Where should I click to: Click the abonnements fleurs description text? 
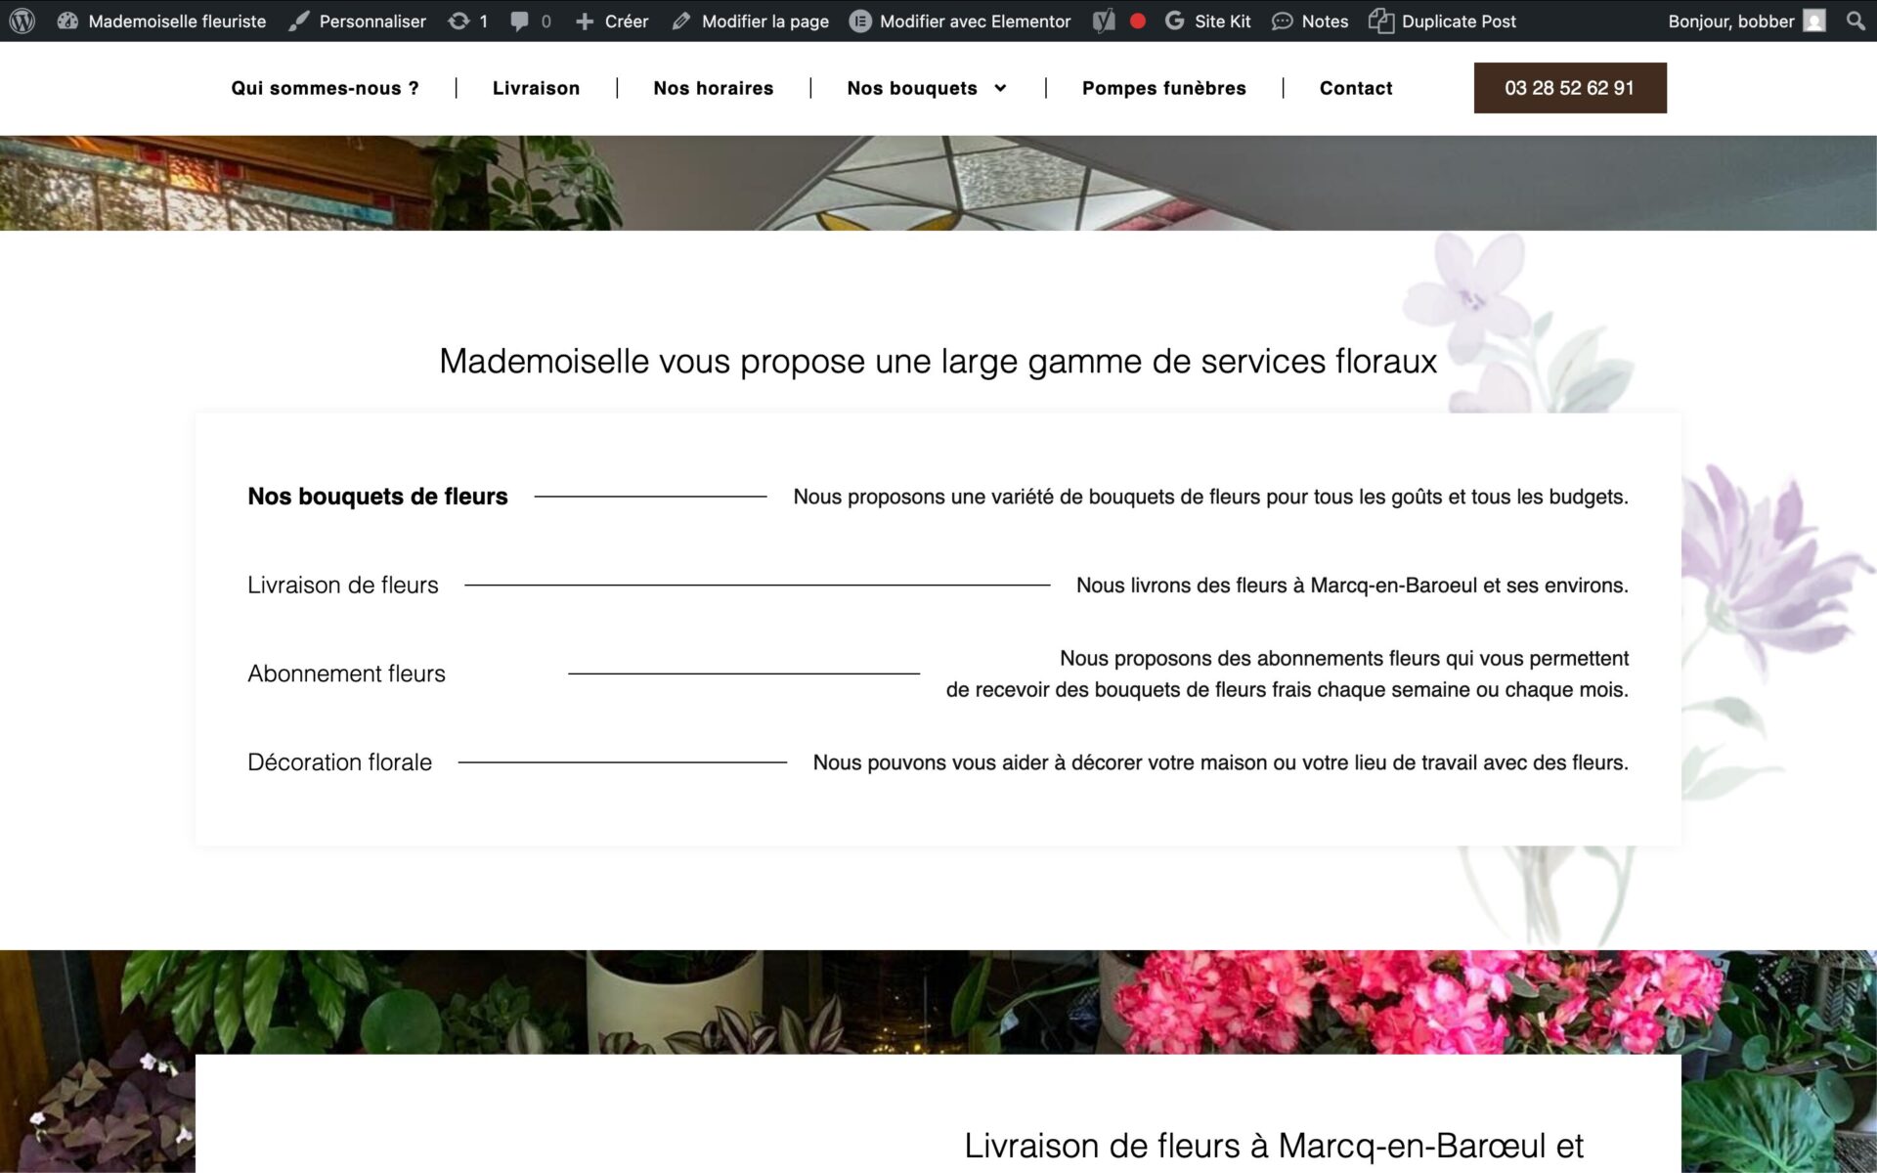click(x=1287, y=673)
